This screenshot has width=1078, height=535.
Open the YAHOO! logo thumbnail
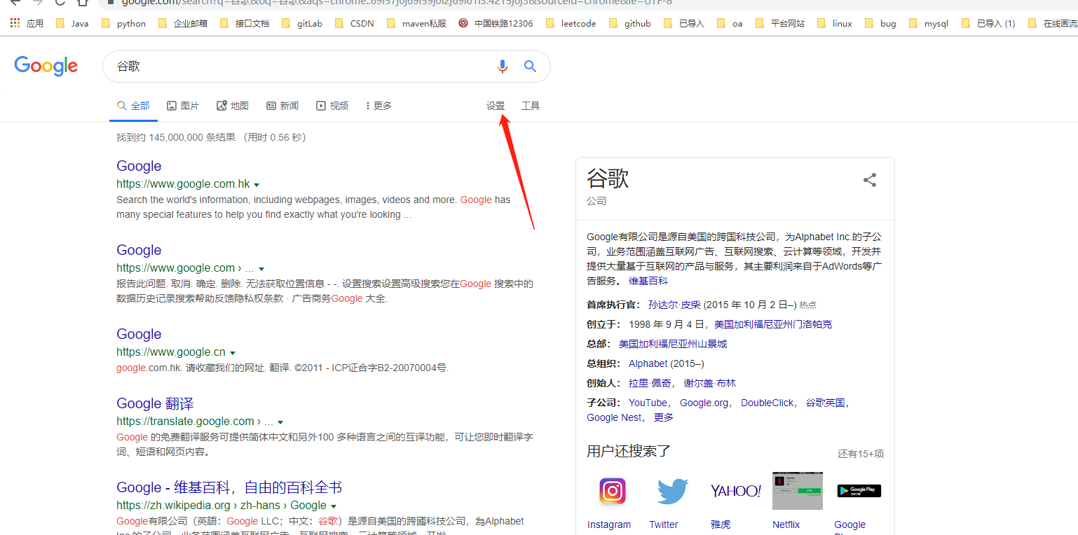point(735,491)
